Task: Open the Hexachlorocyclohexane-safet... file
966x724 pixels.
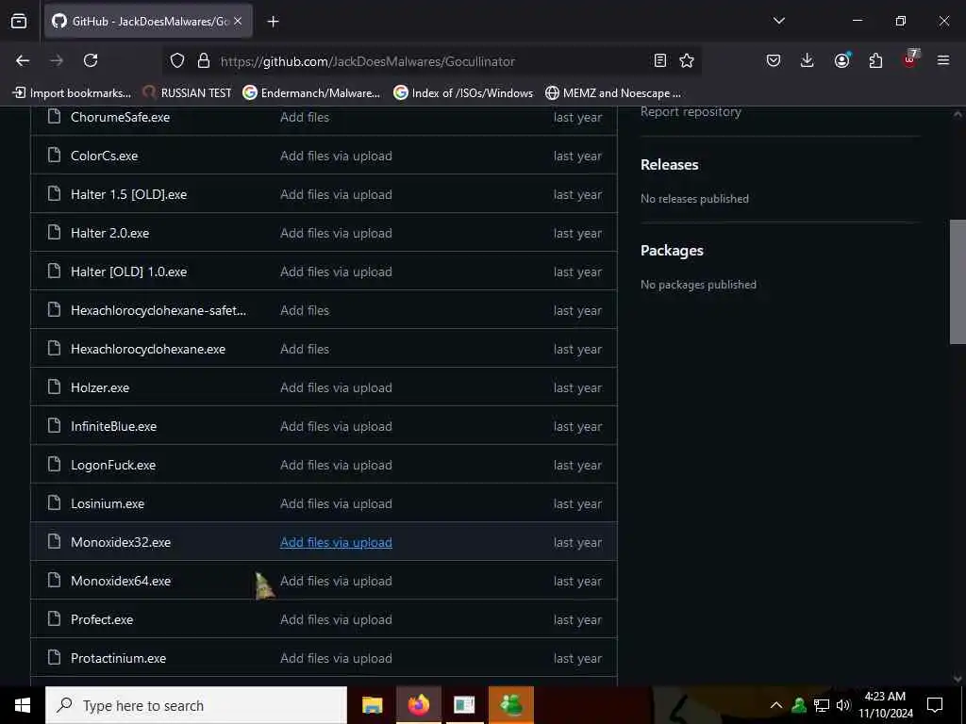Action: click(x=158, y=310)
